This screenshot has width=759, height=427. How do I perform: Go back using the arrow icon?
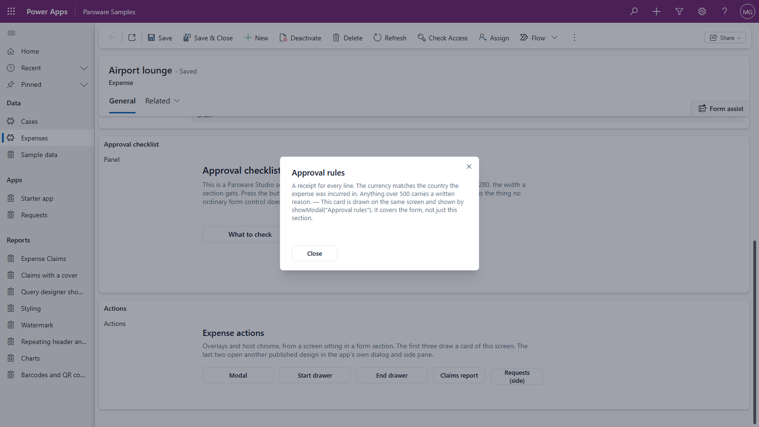pos(112,37)
